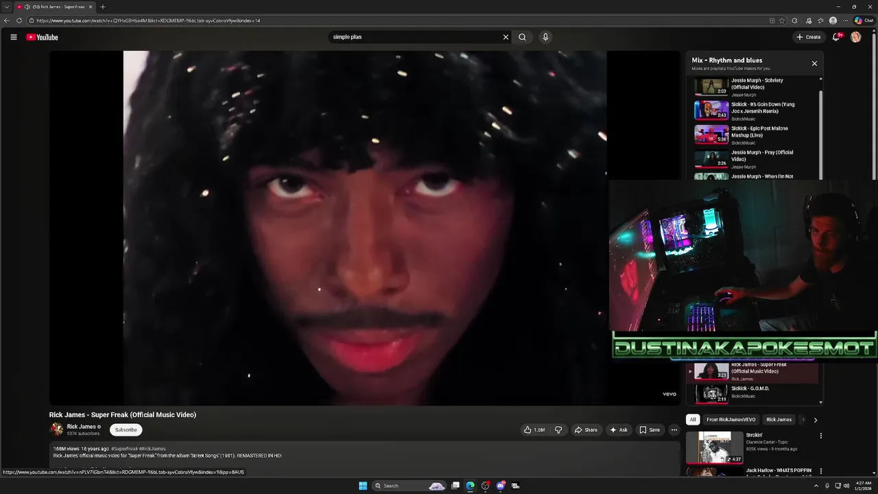878x494 pixels.
Task: Open Microsoft Edge from the taskbar
Action: click(470, 486)
